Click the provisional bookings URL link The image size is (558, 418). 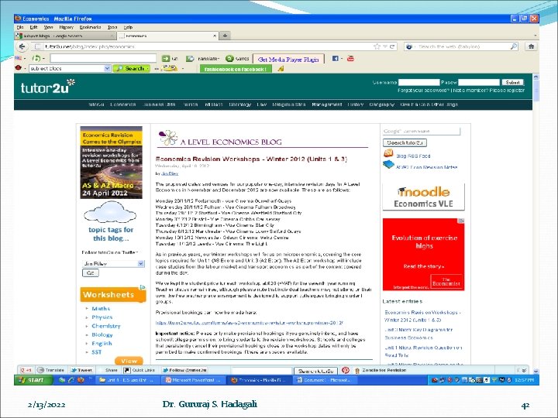250,323
